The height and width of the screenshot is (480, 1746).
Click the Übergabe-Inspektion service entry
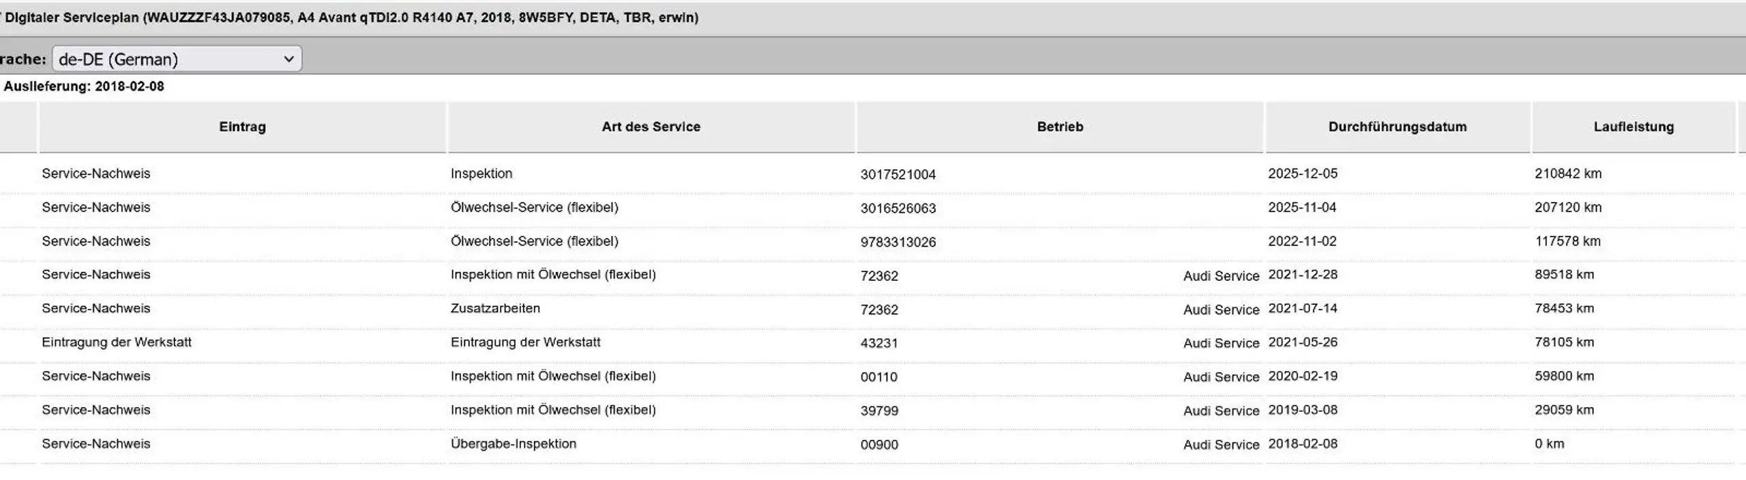click(514, 444)
